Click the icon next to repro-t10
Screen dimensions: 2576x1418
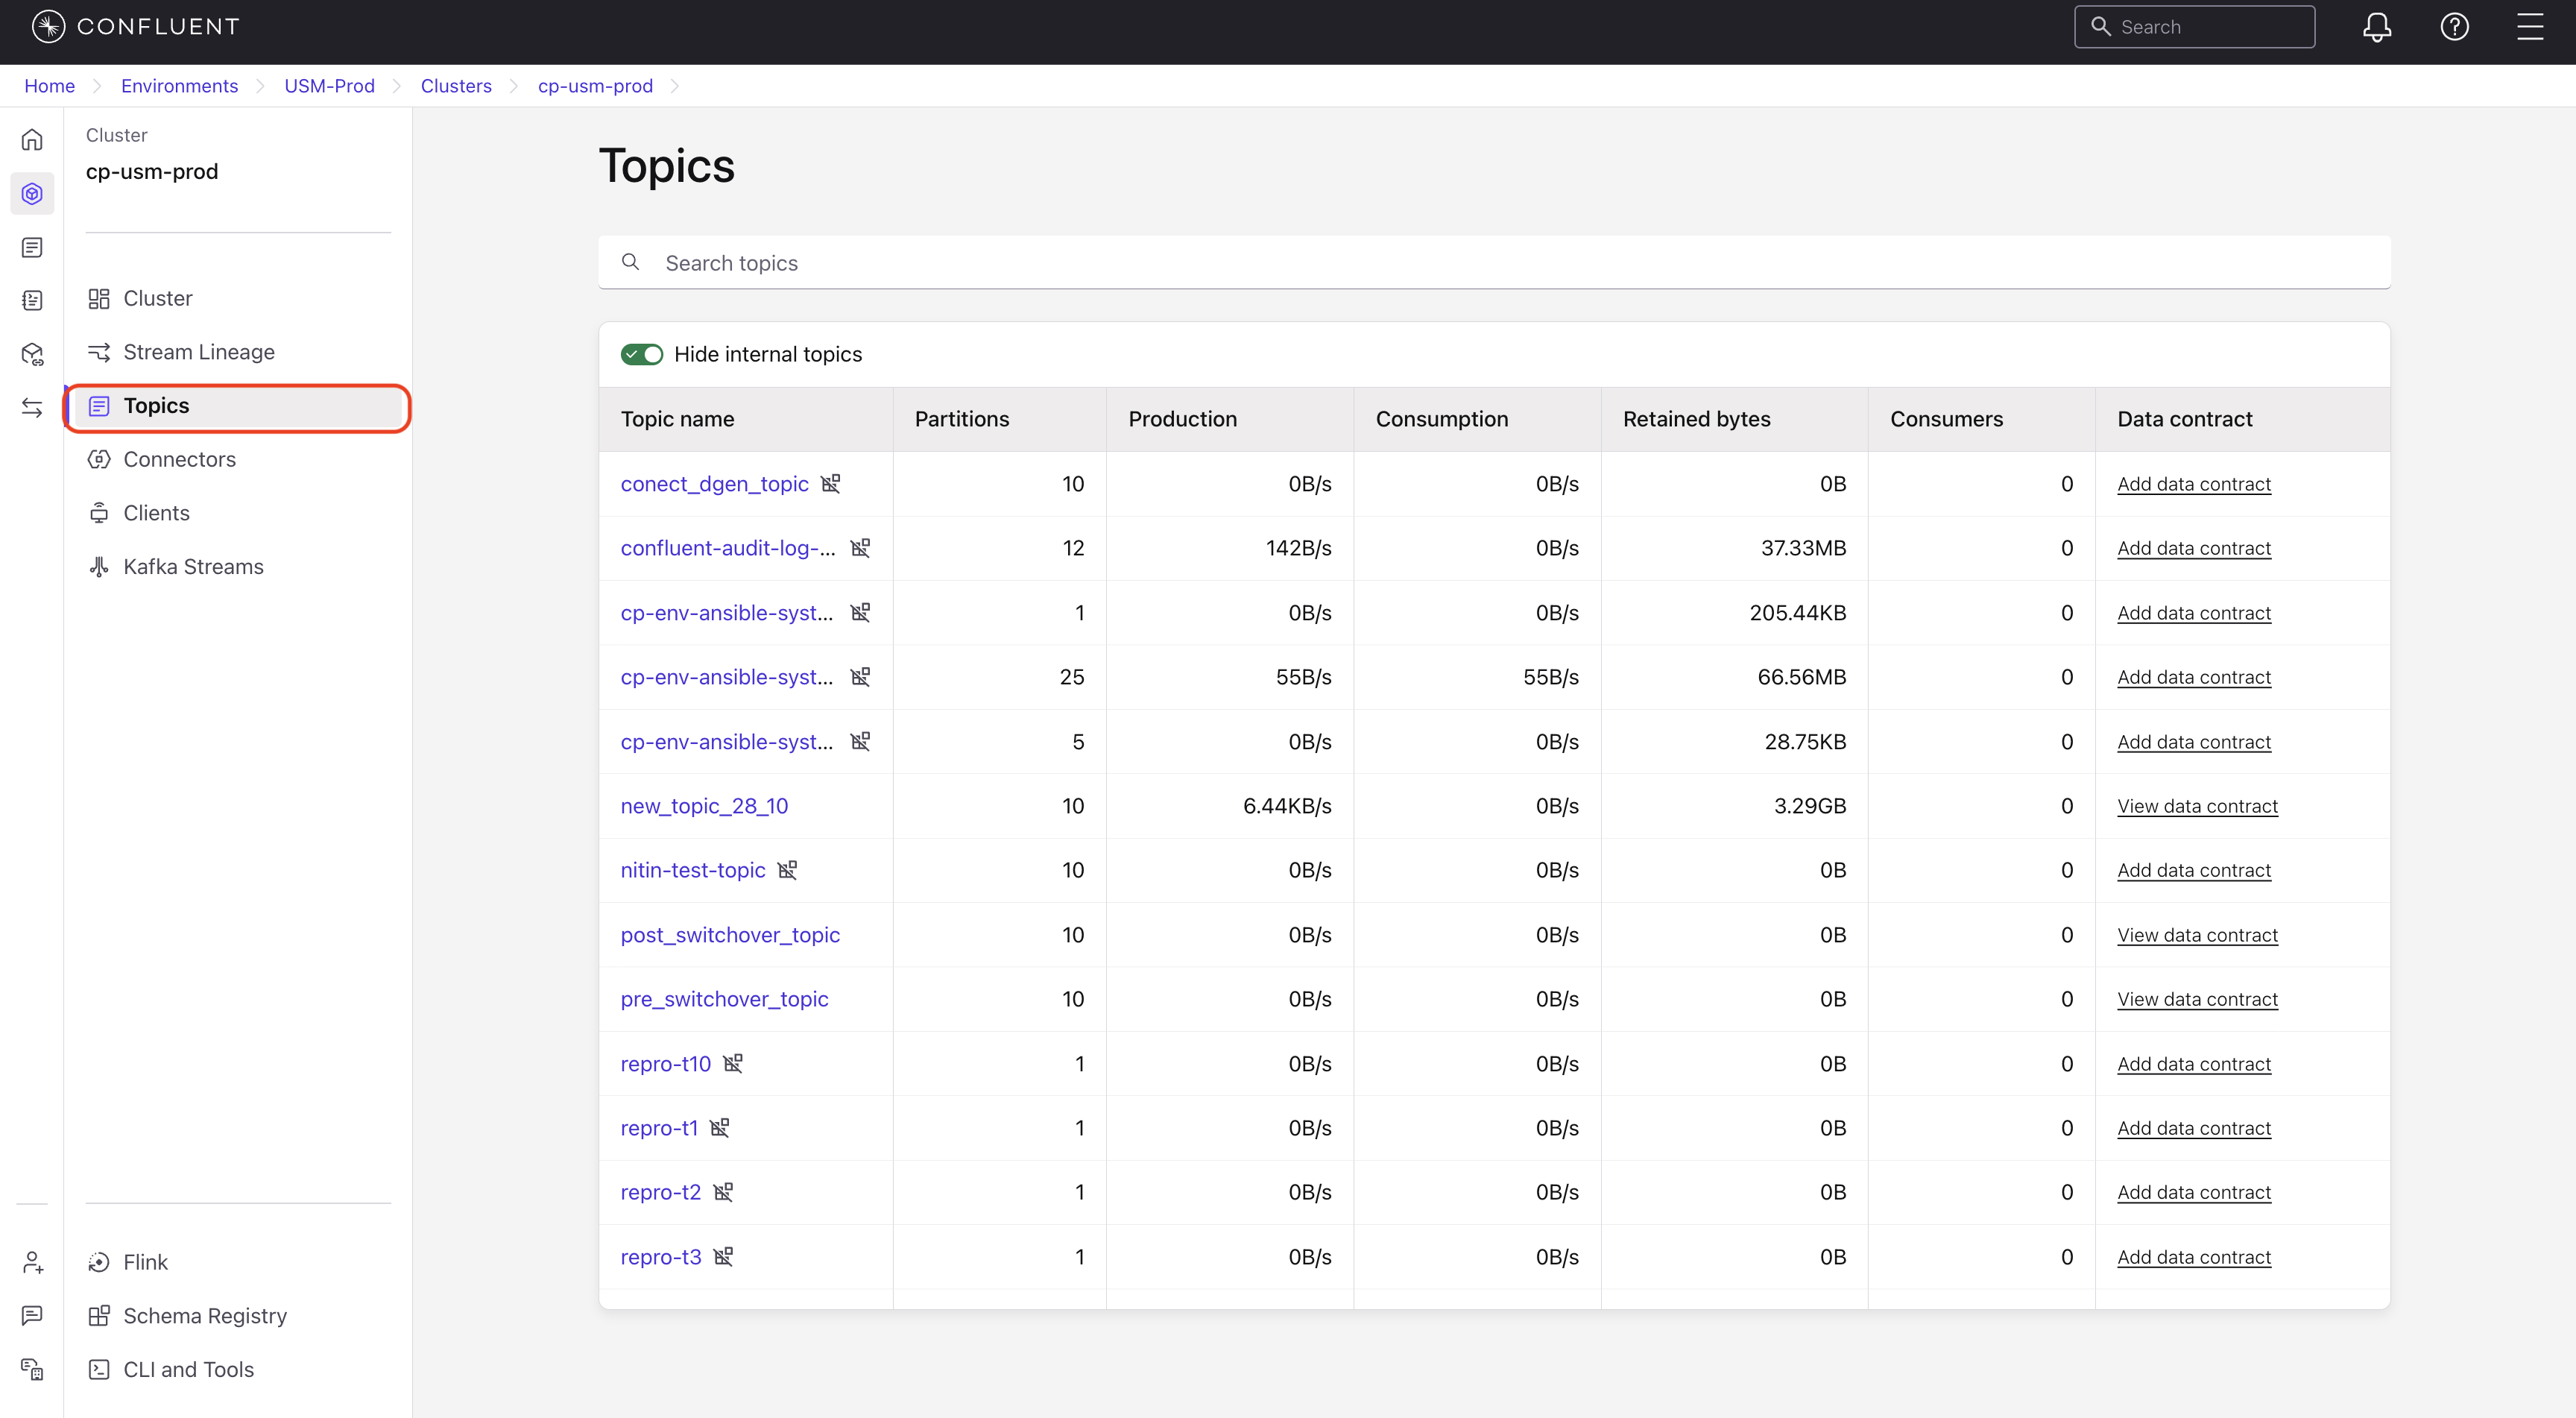pyautogui.click(x=733, y=1063)
